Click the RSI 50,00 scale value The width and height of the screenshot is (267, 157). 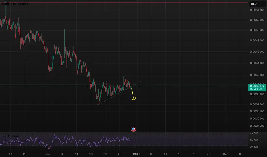(254, 140)
